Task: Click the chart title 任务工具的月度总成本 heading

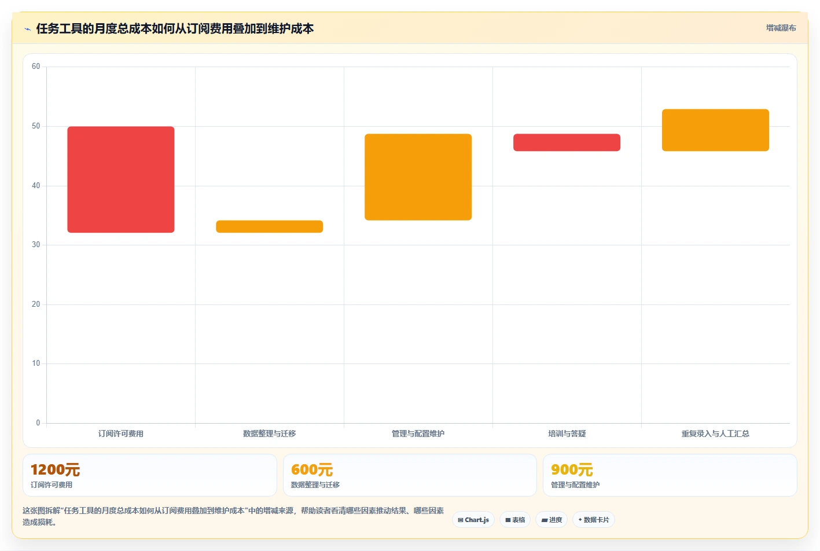Action: 175,28
